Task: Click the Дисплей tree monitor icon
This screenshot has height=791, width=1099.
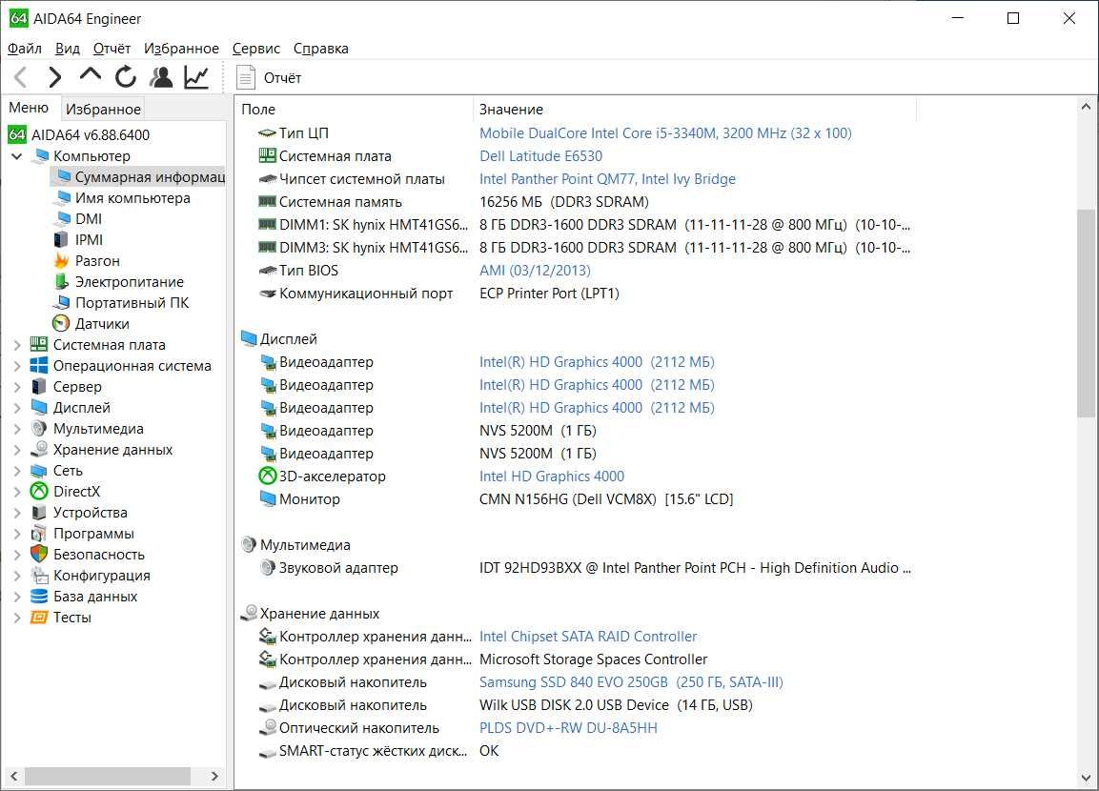Action: coord(38,407)
